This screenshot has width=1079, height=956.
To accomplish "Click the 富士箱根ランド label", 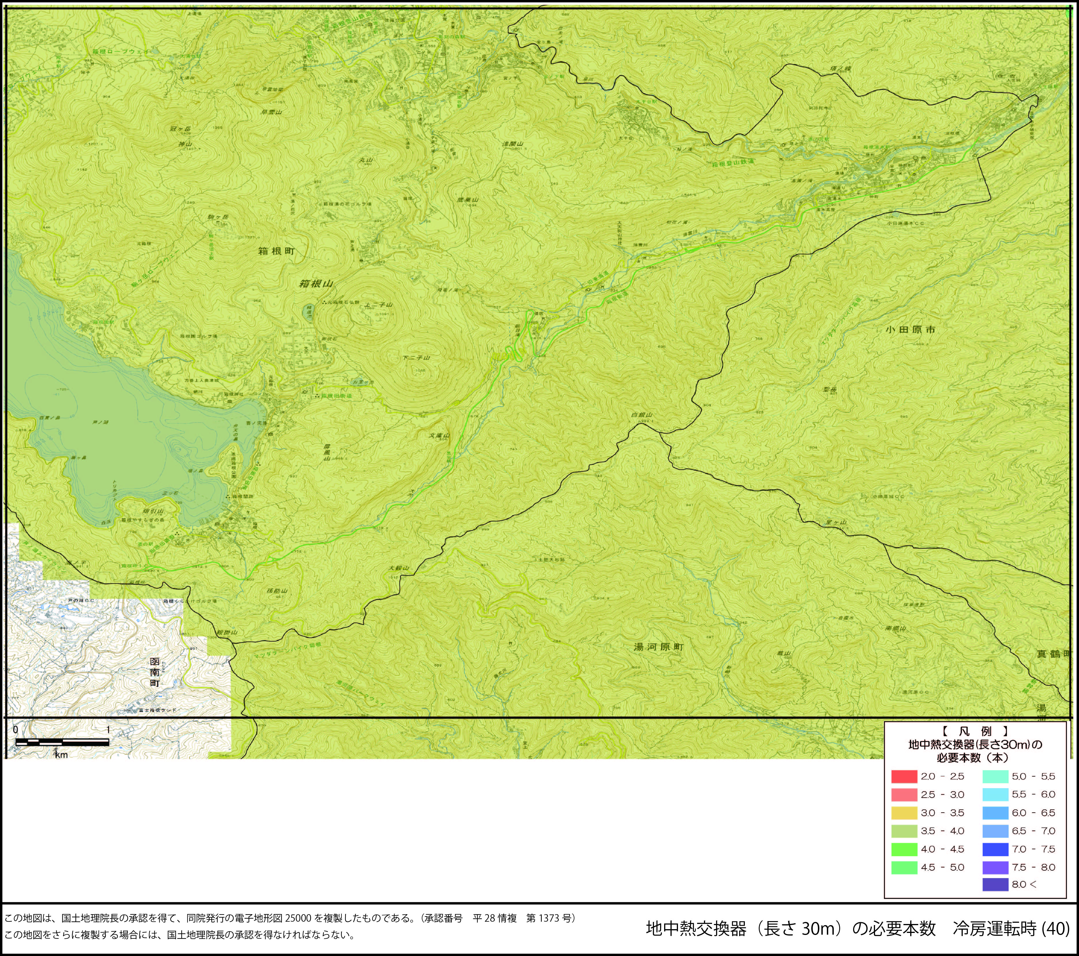I will 158,710.
